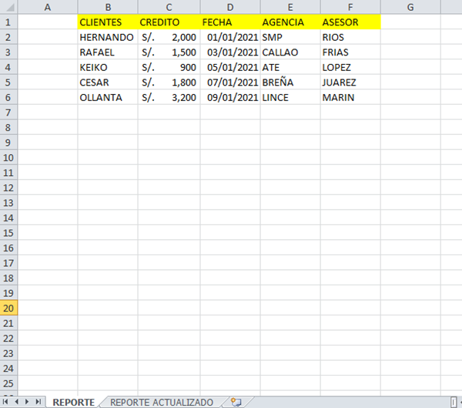This screenshot has width=462, height=408.
Task: Switch to the REPORTE sheet tab
Action: 74,402
